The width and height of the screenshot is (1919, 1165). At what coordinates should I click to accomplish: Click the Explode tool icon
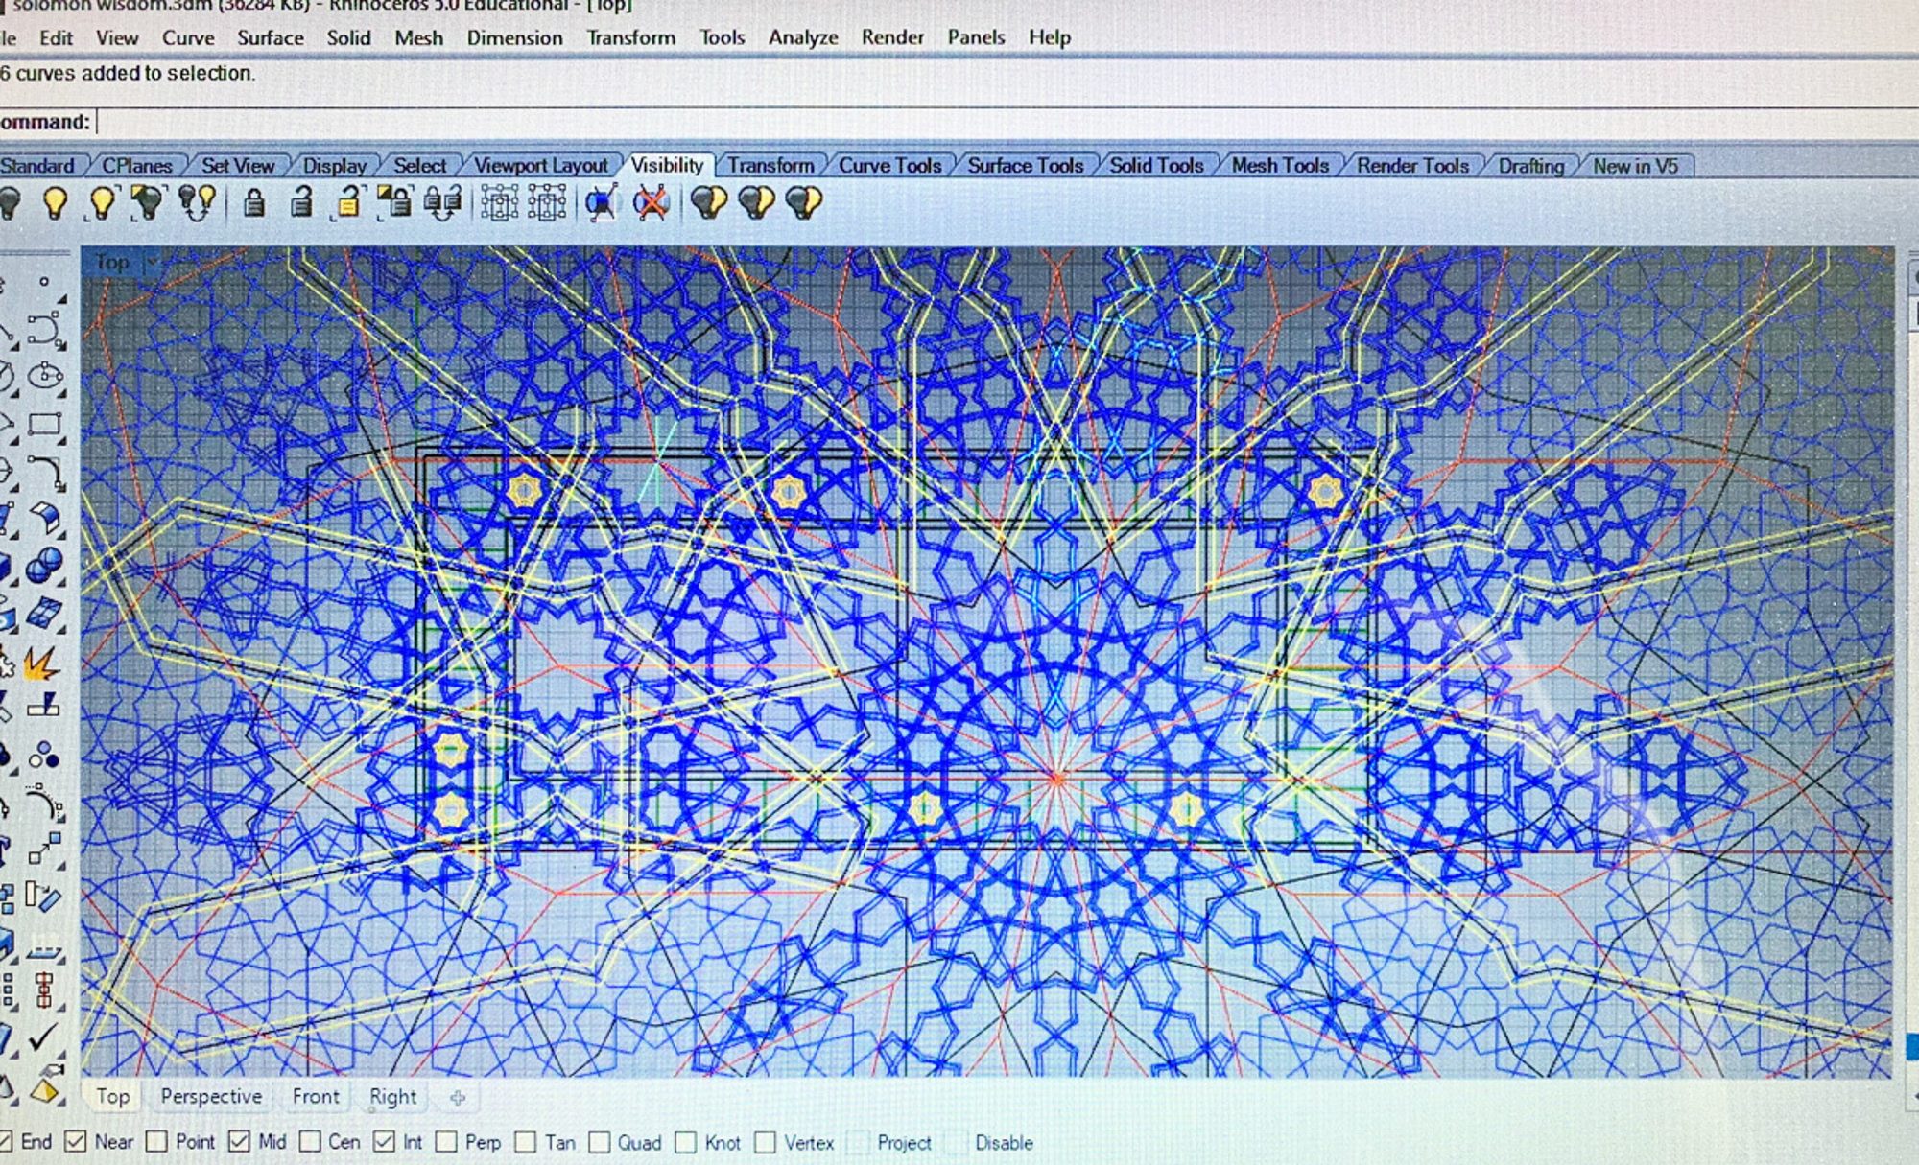(x=39, y=664)
